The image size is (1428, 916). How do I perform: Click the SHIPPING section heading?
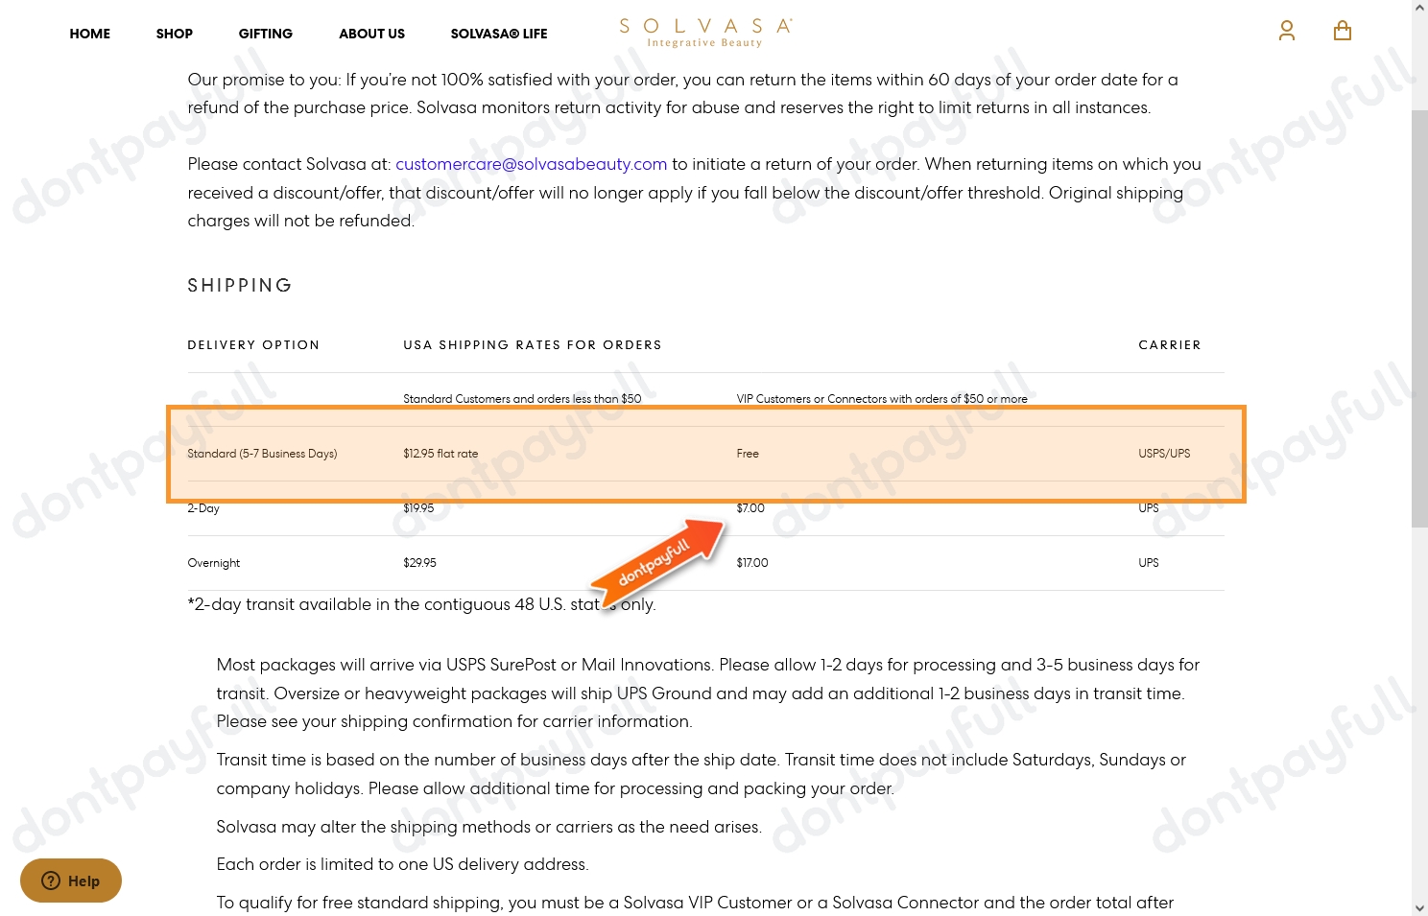240,286
